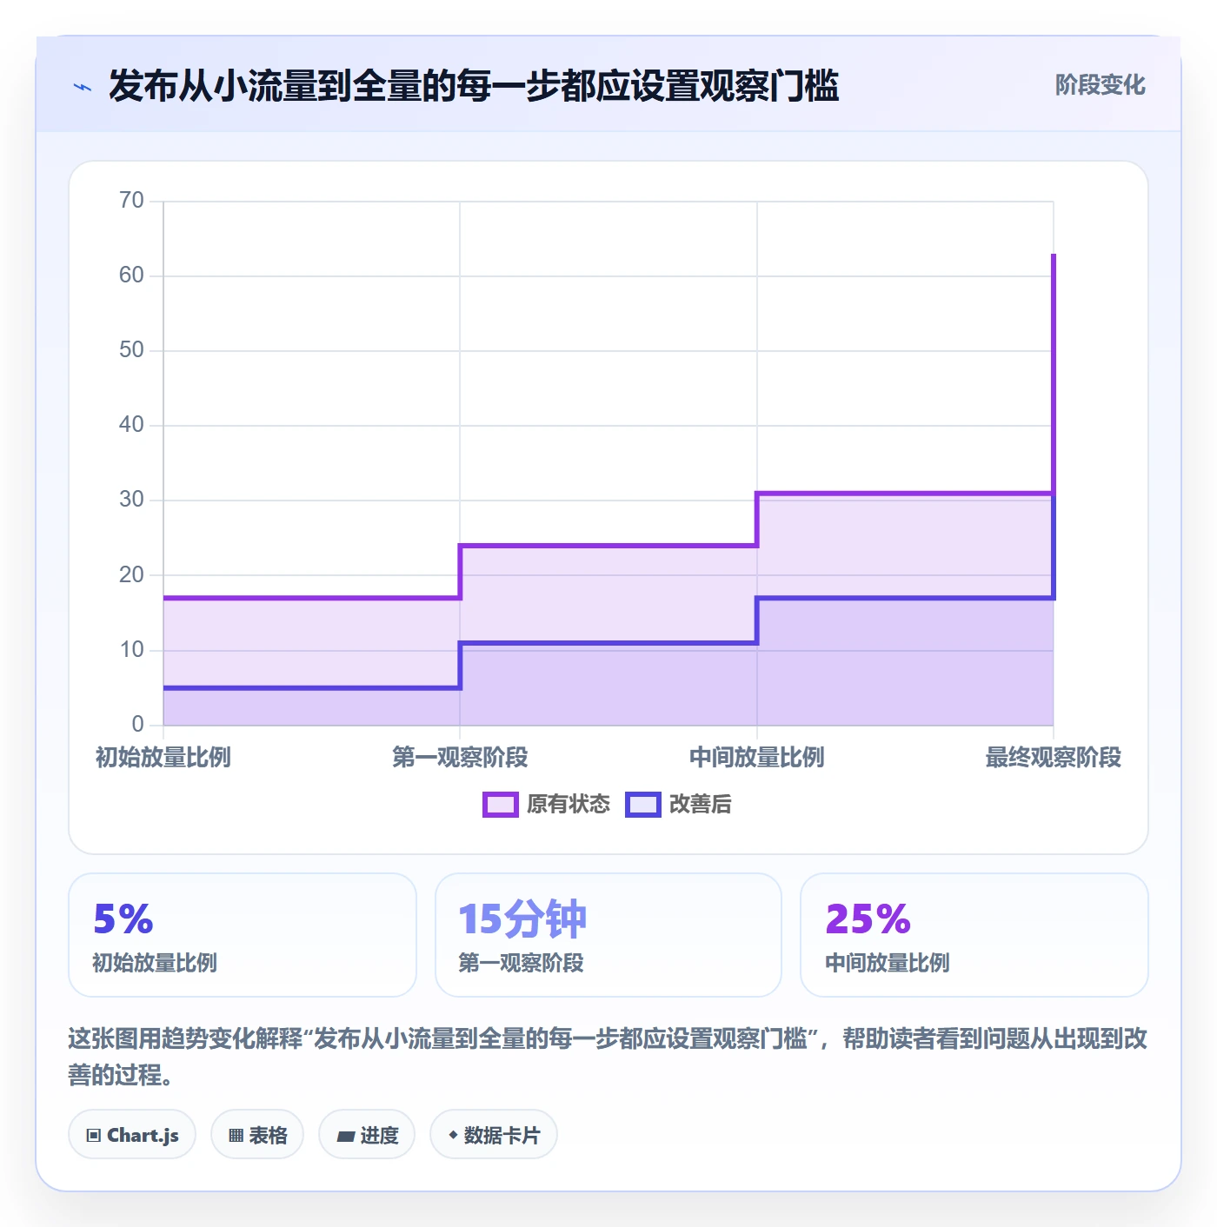This screenshot has width=1217, height=1227.
Task: Click the lightning bolt icon beside the title
Action: pos(83,87)
